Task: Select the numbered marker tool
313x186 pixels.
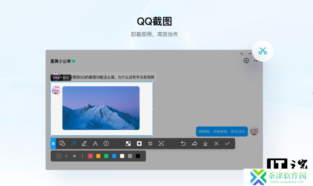Action: [106, 143]
